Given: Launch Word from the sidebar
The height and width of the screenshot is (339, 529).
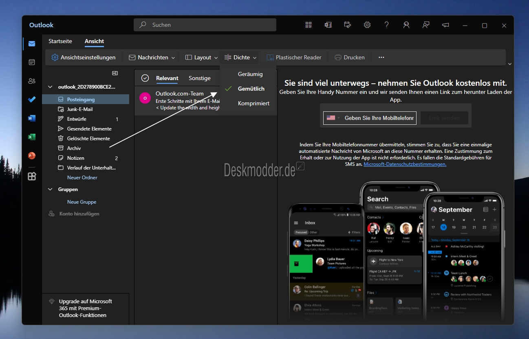Looking at the screenshot, I should point(32,118).
